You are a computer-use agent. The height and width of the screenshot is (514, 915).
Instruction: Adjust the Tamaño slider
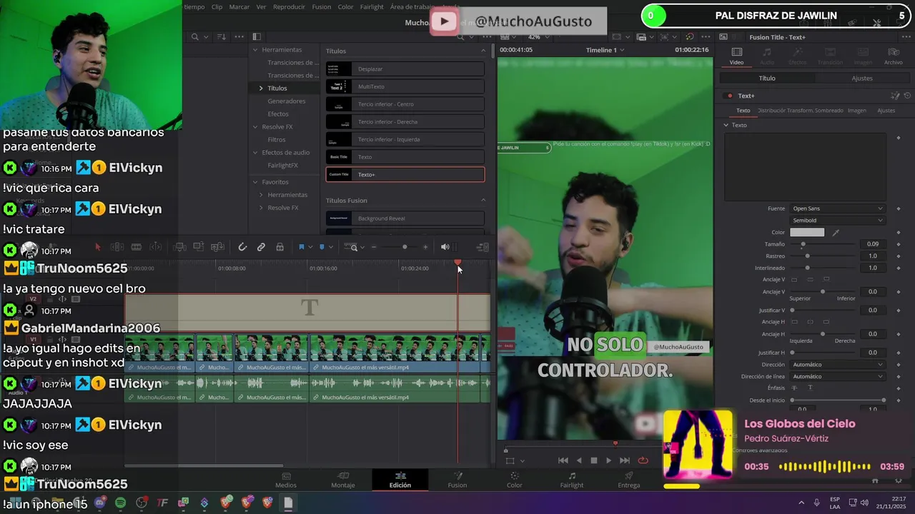(803, 244)
